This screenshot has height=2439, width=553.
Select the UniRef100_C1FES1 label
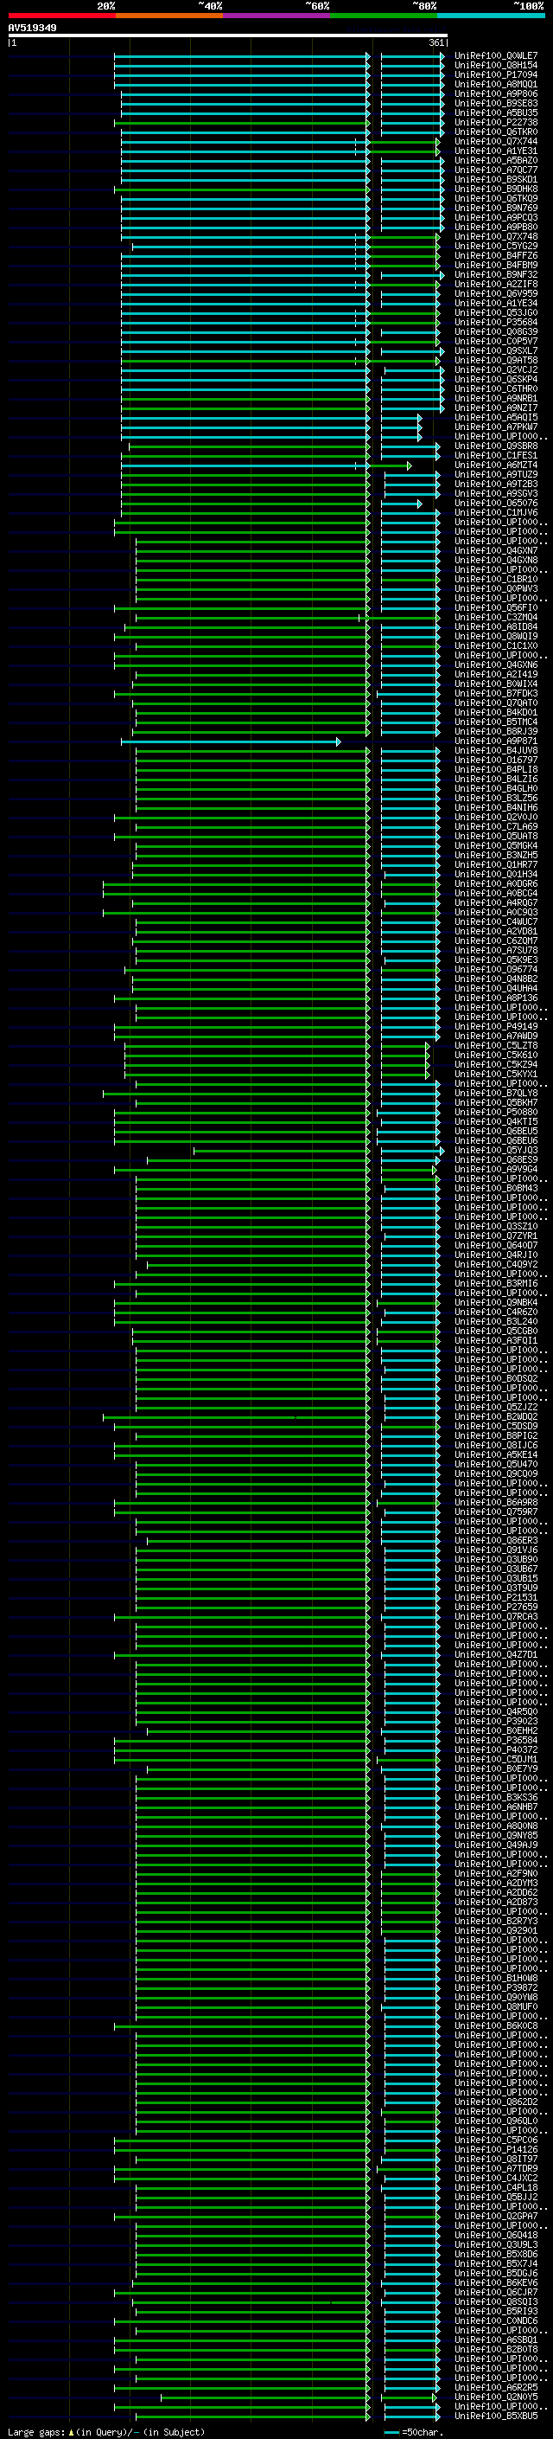(x=496, y=455)
